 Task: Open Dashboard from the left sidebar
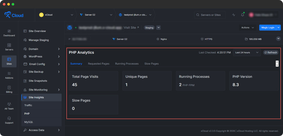coord(9,33)
